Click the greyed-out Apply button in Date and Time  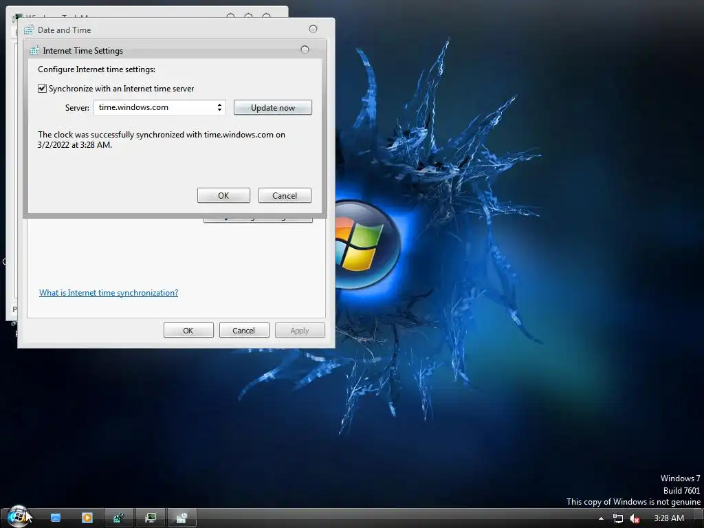click(300, 331)
